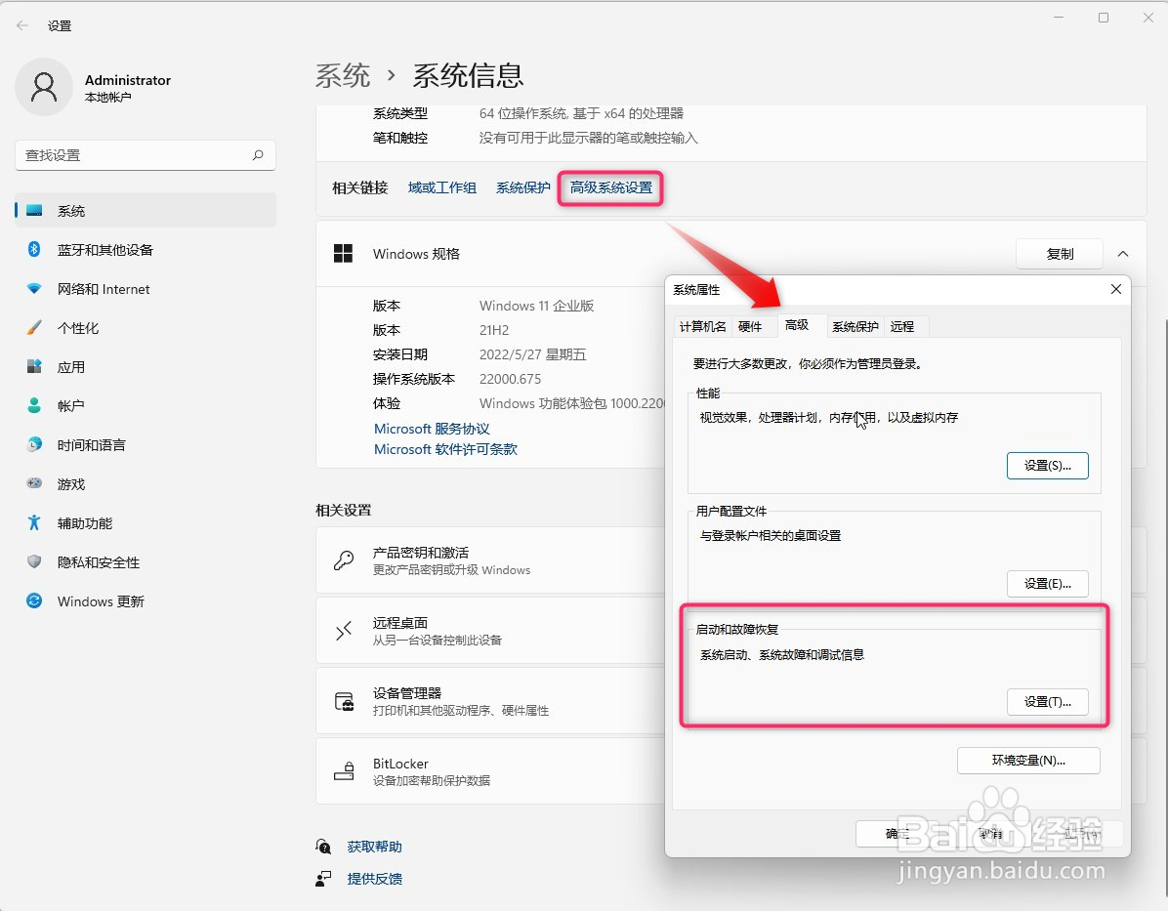The image size is (1168, 911).
Task: Click the 操作系统版本 value 22000.675
Action: [x=510, y=379]
